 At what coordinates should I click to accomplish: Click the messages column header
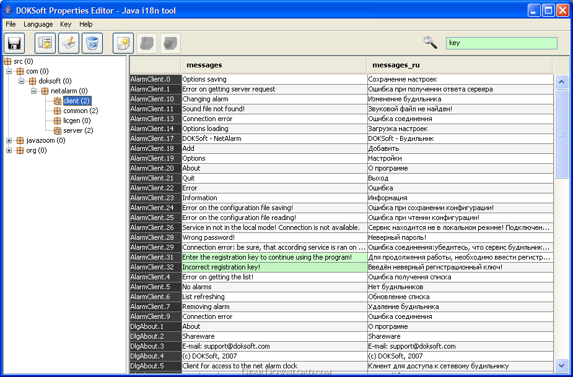point(274,66)
